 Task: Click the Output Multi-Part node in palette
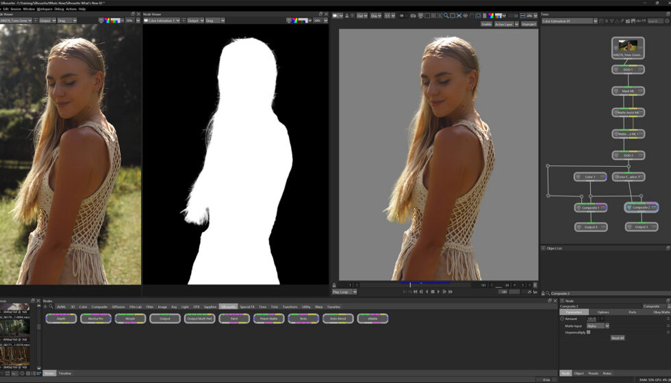(199, 319)
